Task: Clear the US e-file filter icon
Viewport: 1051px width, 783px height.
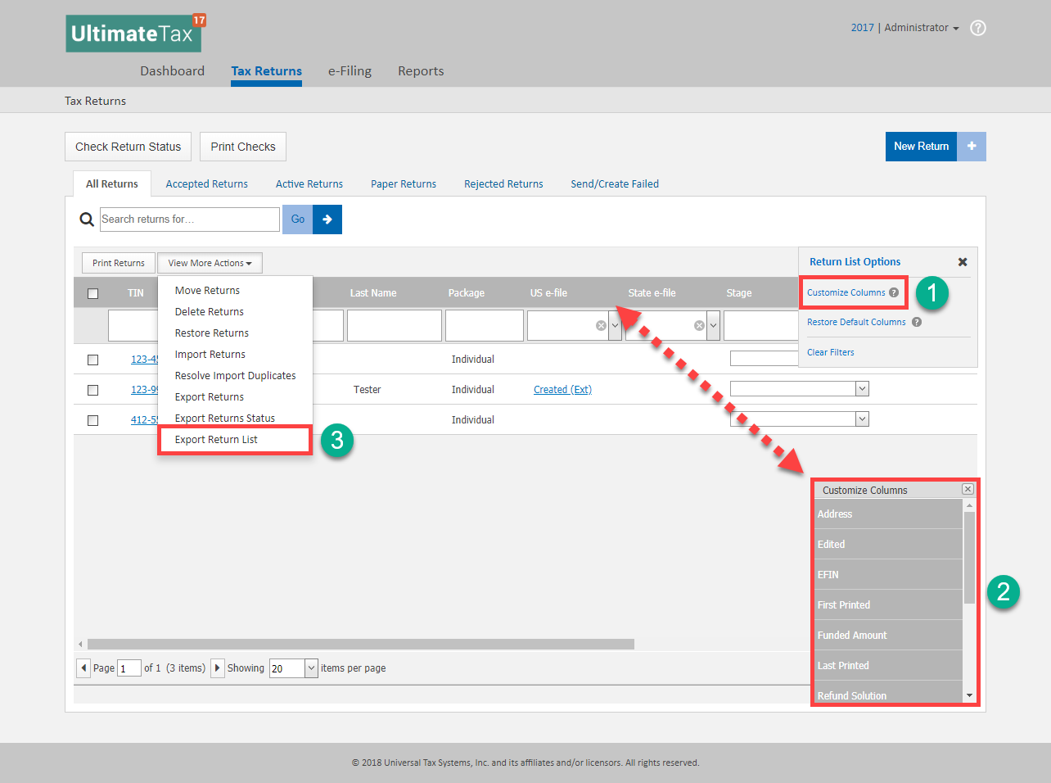Action: point(601,326)
